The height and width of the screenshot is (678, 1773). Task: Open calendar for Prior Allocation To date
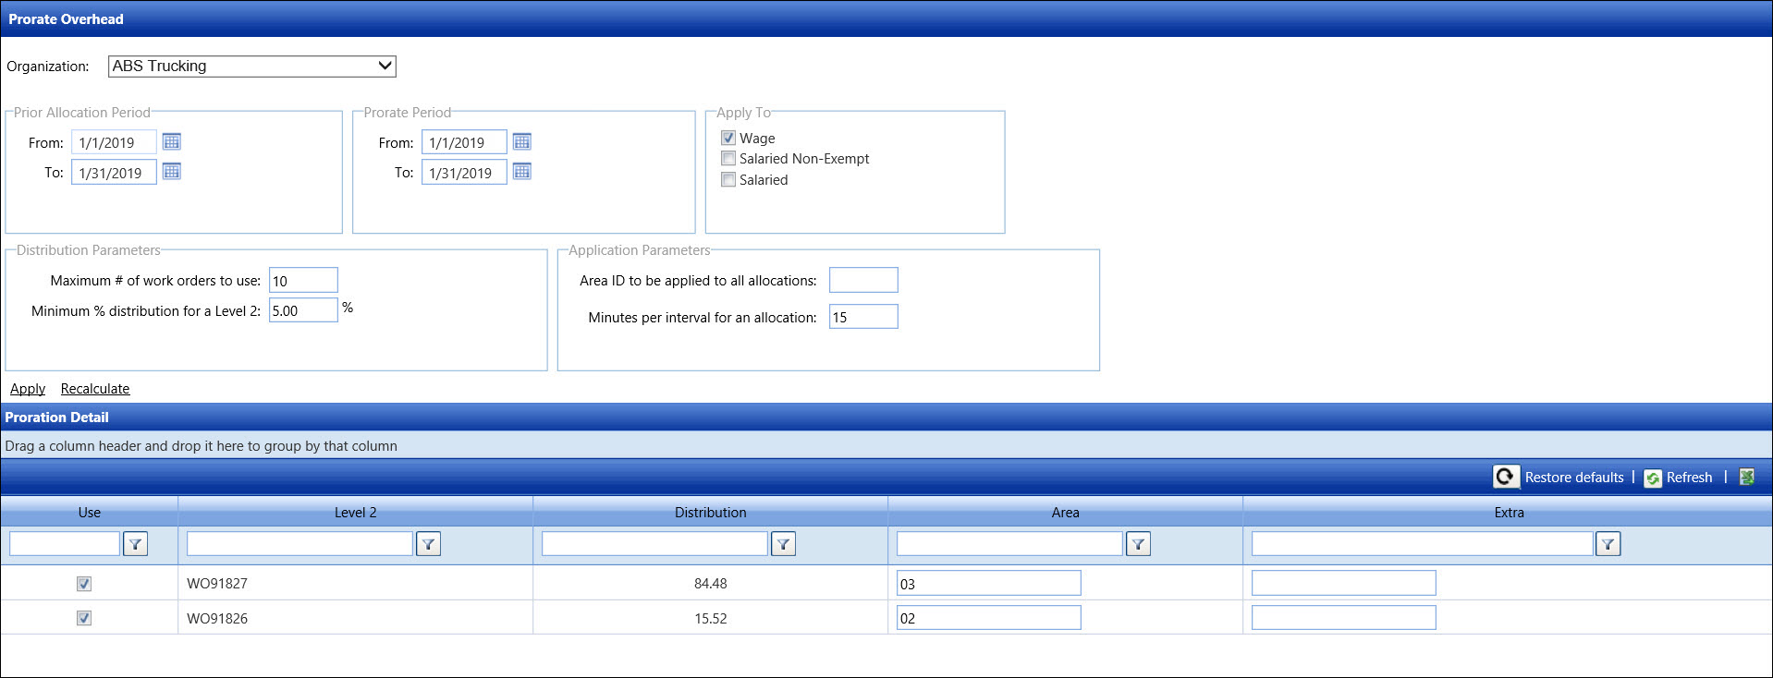point(171,172)
